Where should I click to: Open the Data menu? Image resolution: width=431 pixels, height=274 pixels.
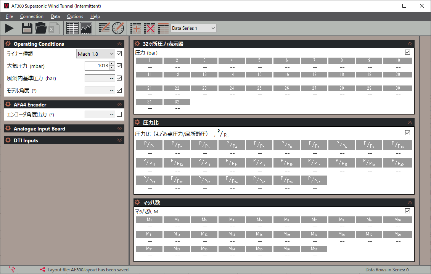(55, 16)
